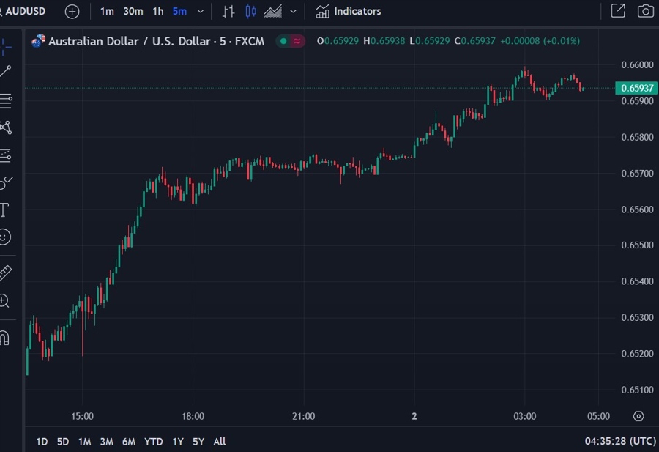
Task: Click the +0.00008 (+0.01%) change value
Action: click(540, 41)
